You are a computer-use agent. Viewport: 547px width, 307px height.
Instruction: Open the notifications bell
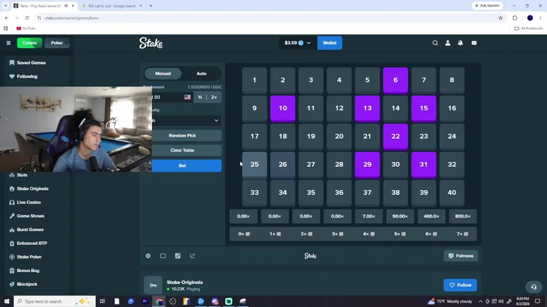coord(460,43)
